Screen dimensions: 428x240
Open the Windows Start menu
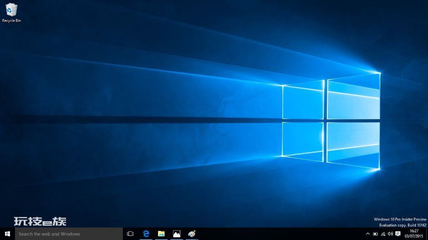click(x=7, y=234)
